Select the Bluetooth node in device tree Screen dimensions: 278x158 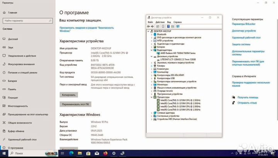coord(162,34)
